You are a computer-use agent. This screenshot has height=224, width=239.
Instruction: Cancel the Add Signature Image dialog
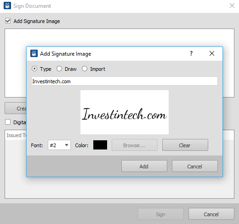click(x=195, y=166)
